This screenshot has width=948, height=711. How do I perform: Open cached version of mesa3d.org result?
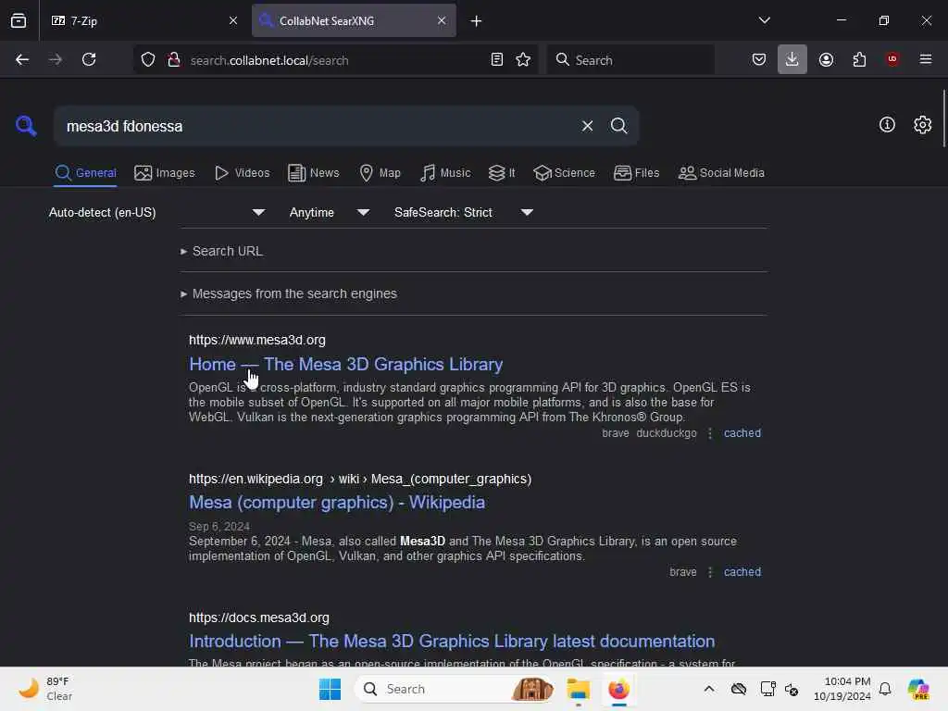click(x=742, y=433)
